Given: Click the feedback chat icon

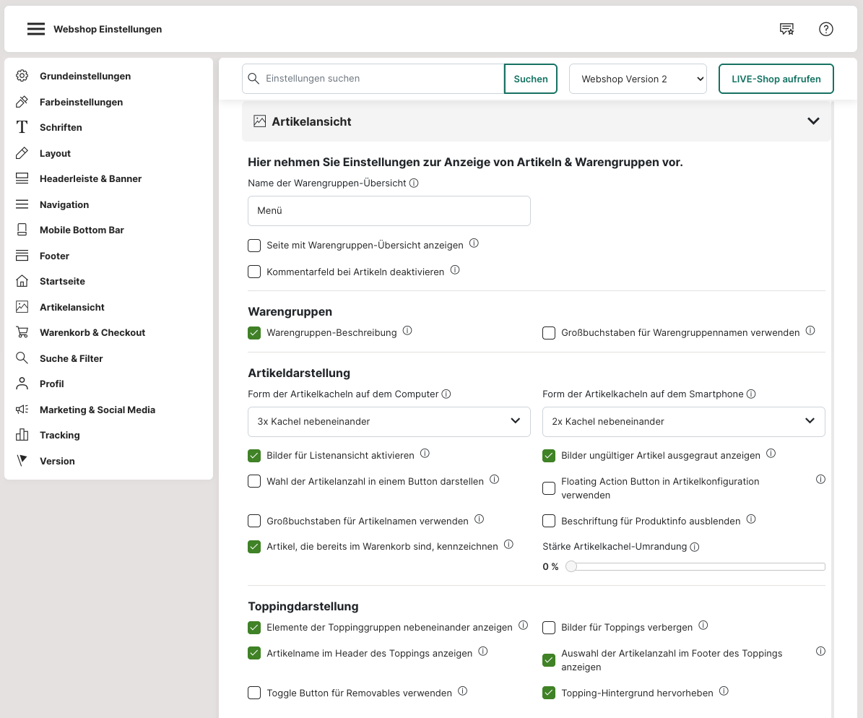Looking at the screenshot, I should coord(786,29).
